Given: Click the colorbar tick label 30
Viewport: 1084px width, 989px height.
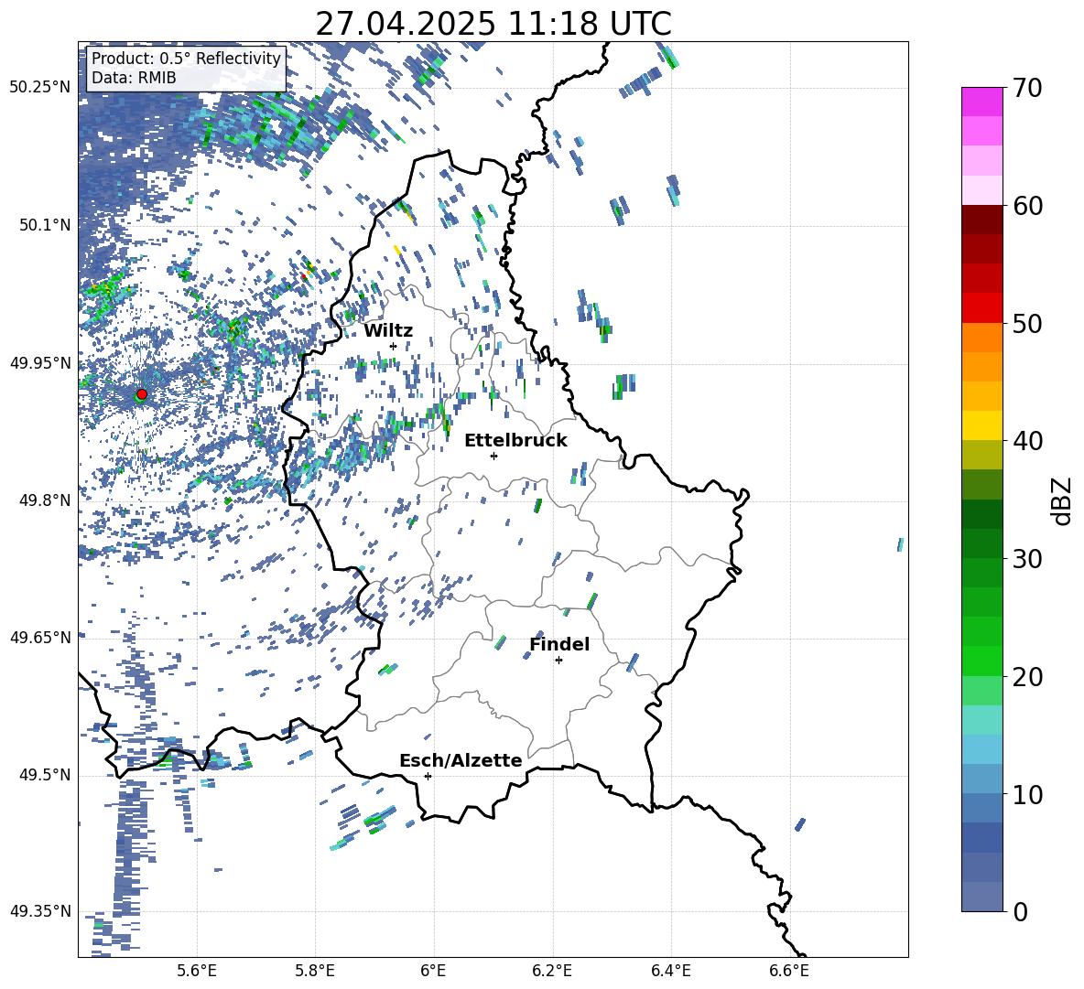Looking at the screenshot, I should tap(1027, 559).
